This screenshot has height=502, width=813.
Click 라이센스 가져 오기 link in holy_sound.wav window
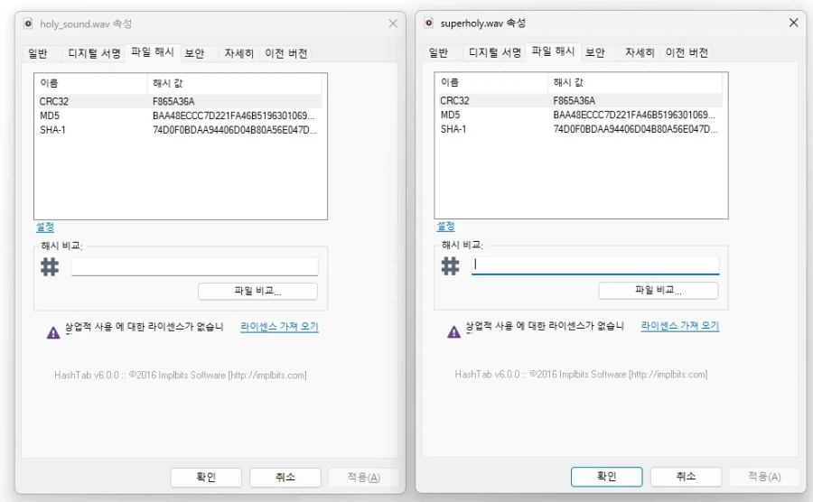pyautogui.click(x=279, y=326)
